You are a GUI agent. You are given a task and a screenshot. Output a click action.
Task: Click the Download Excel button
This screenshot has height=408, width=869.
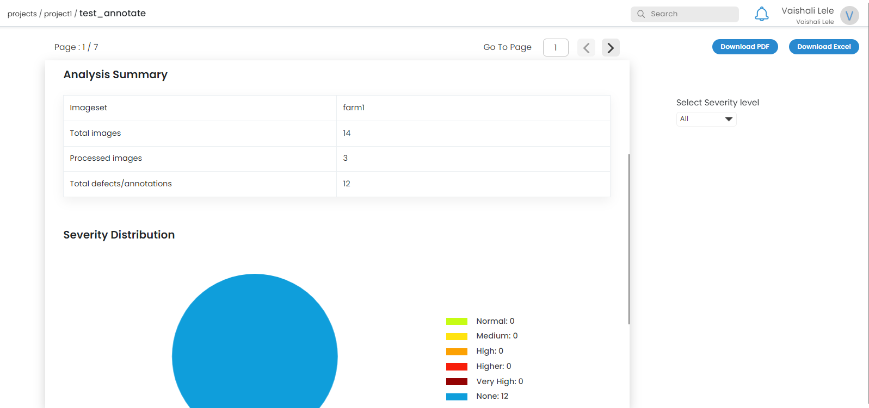[823, 47]
